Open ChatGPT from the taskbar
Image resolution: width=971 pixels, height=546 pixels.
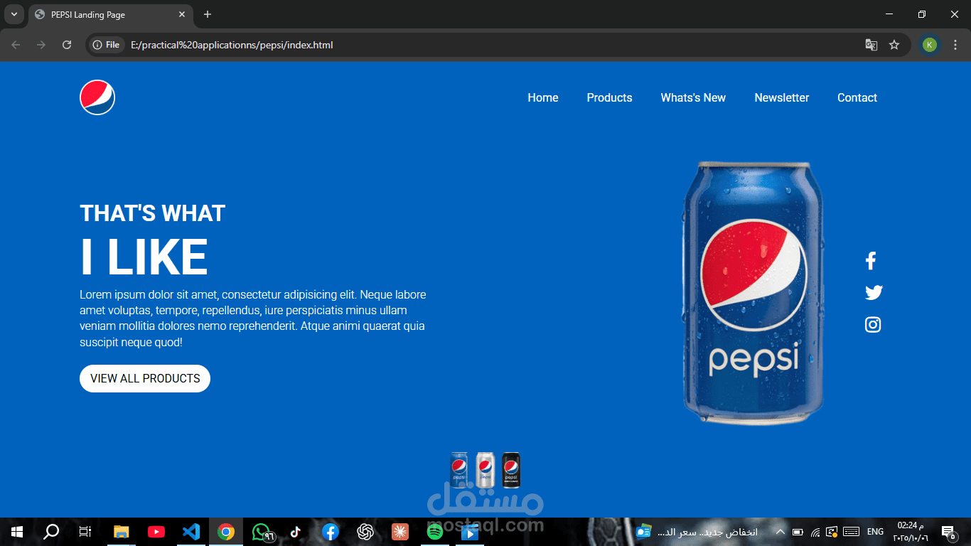(365, 531)
